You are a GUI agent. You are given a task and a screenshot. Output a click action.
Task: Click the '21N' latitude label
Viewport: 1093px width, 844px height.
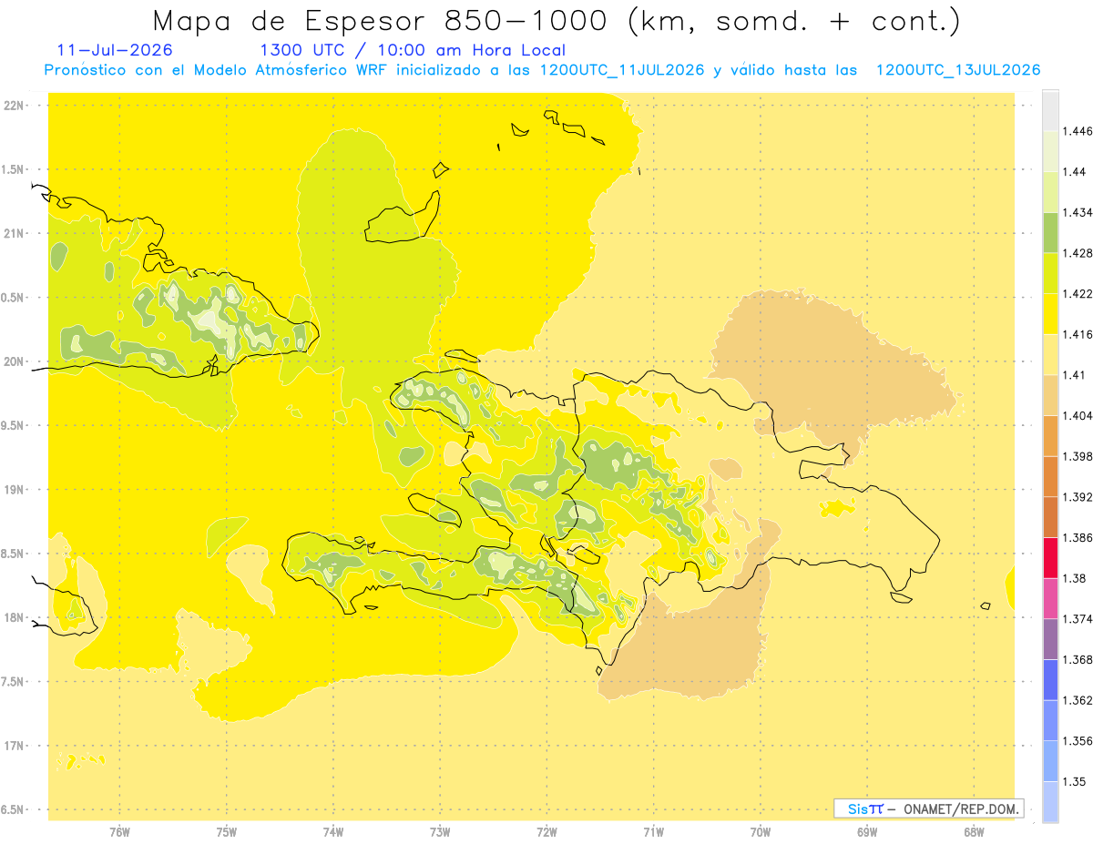(15, 233)
